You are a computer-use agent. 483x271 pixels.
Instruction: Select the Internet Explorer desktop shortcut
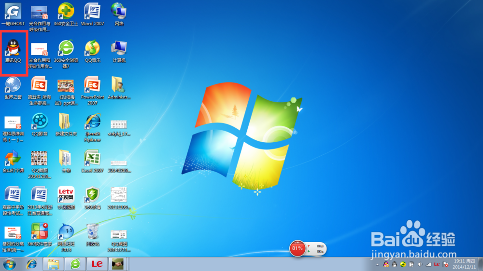click(x=92, y=128)
